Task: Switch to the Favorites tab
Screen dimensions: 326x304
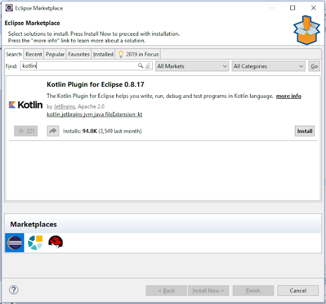Action: (79, 54)
